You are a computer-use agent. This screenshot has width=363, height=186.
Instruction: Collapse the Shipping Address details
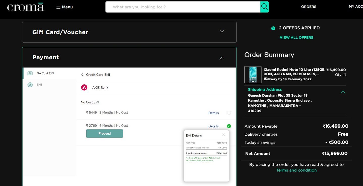(x=343, y=92)
